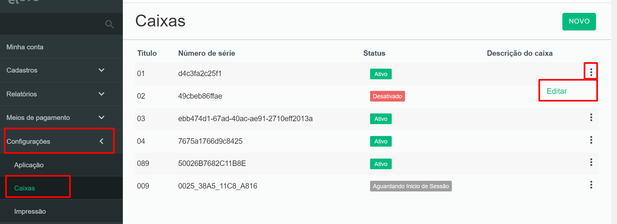Click title cell 089
The width and height of the screenshot is (617, 224).
[x=143, y=163]
